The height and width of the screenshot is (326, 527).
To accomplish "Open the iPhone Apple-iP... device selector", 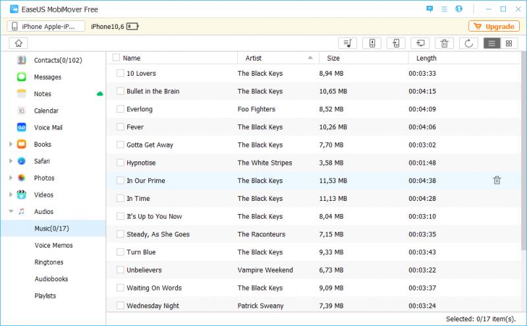I will 46,26.
